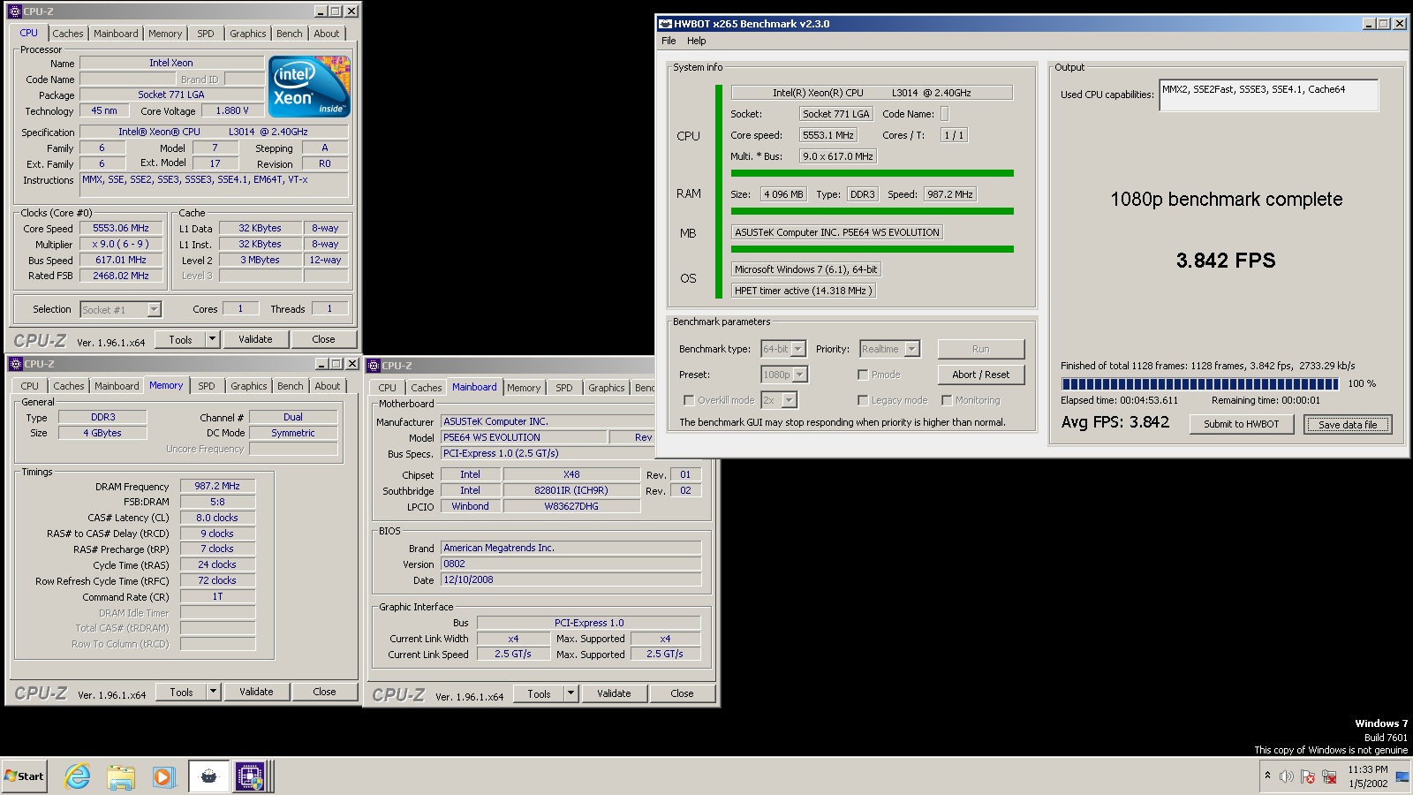Show hidden system tray icons
This screenshot has height=795, width=1413.
coord(1268,776)
